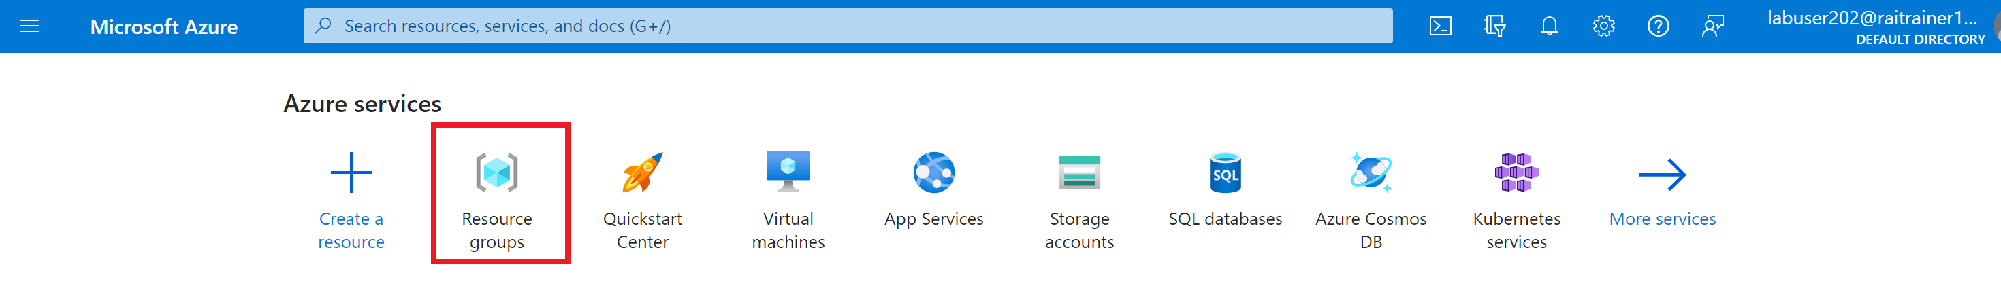This screenshot has width=2001, height=307.
Task: Open the portal hamburger menu
Action: click(x=29, y=26)
